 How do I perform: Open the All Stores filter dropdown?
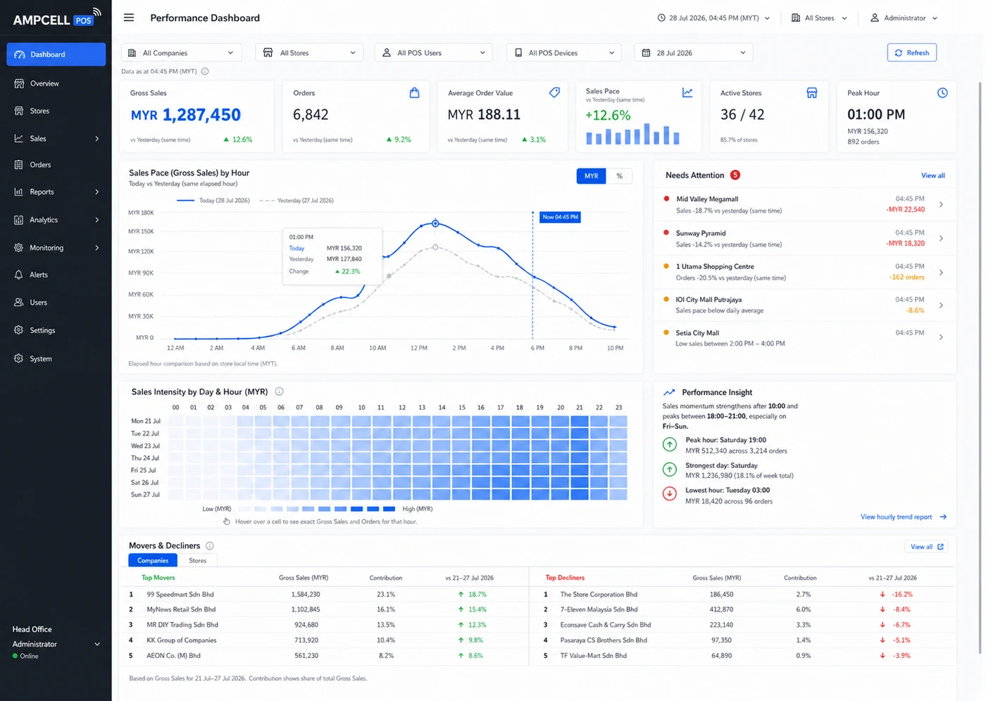[310, 53]
